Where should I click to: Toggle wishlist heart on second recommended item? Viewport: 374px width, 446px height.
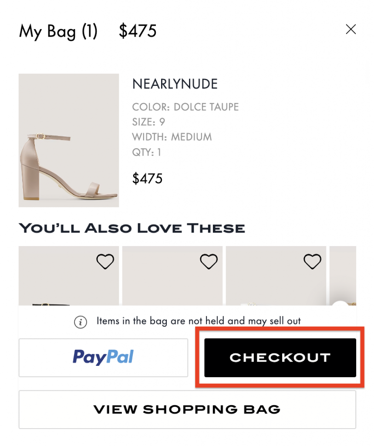[x=209, y=261]
